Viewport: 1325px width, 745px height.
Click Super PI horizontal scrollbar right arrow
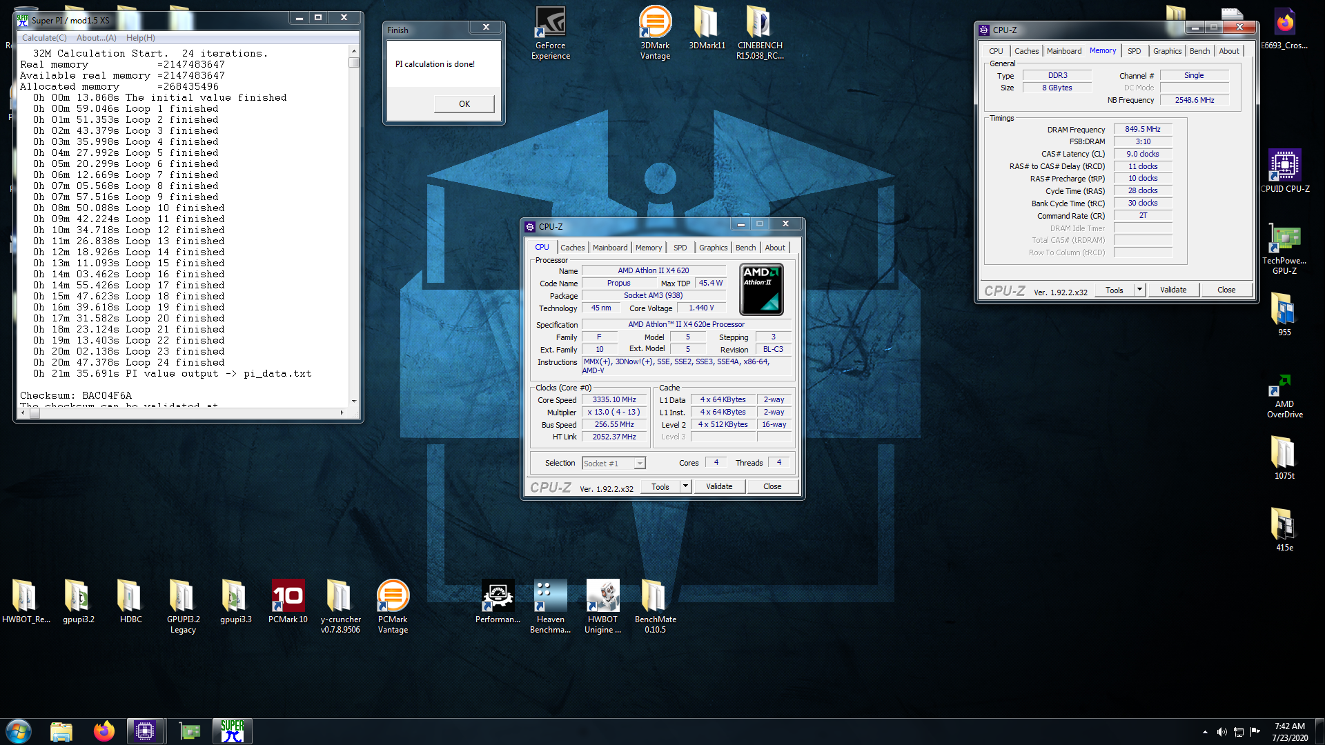[x=342, y=413]
